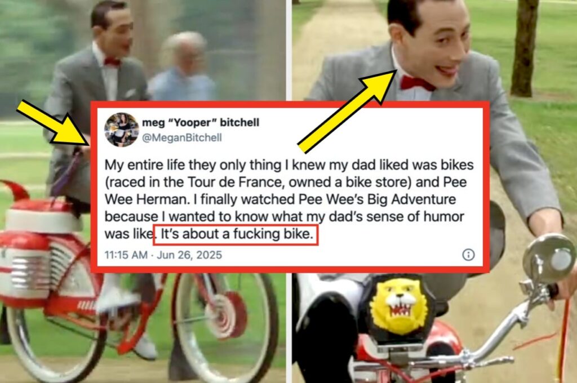
Task: Click the tweet author's profile avatar
Action: click(122, 130)
